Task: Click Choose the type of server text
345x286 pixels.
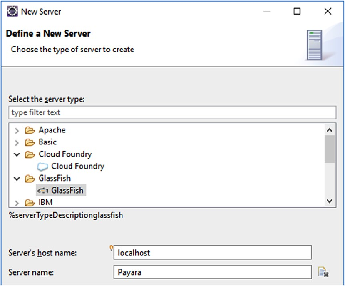Action: [x=72, y=49]
